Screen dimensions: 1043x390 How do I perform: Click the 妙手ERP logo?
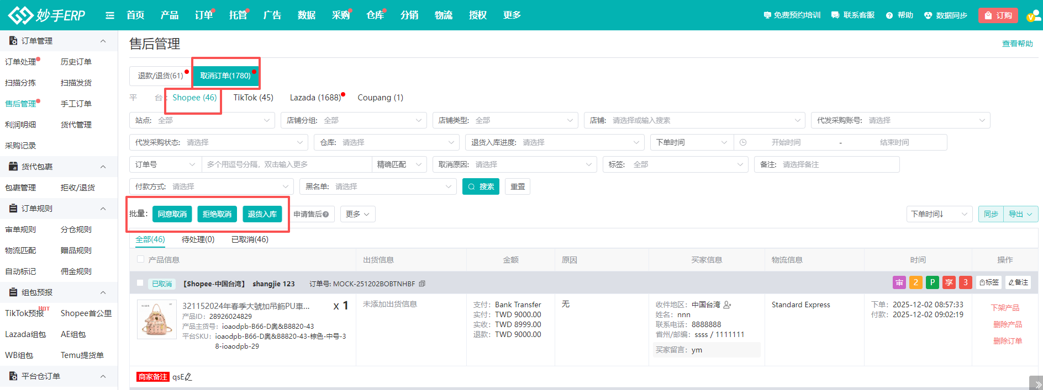pos(47,15)
